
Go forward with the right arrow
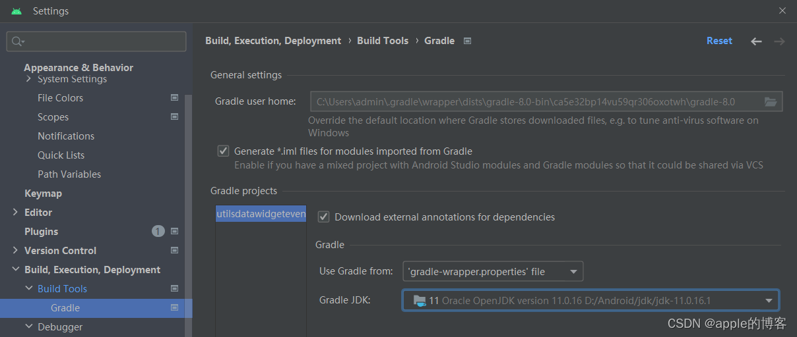[779, 41]
